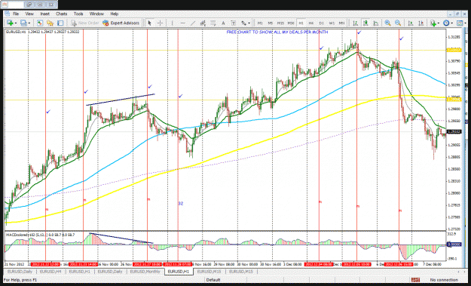Screen dimensions: 471x286
Task: Open the File menu
Action: [x=16, y=14]
